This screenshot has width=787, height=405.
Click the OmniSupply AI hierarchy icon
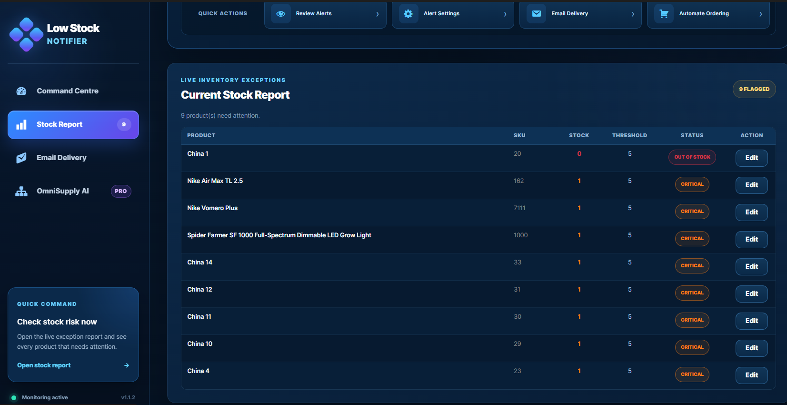point(21,191)
